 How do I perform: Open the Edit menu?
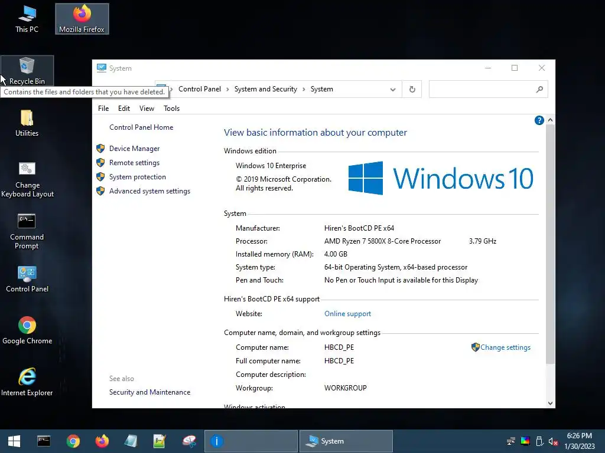click(x=124, y=109)
